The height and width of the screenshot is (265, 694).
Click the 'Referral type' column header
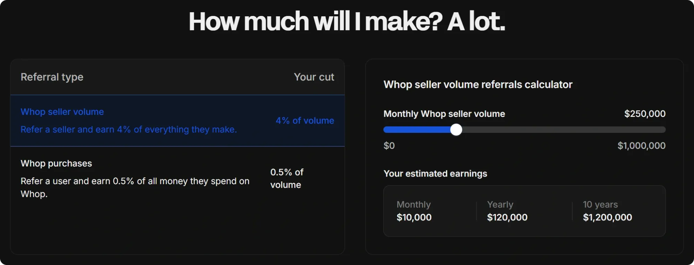(x=52, y=77)
